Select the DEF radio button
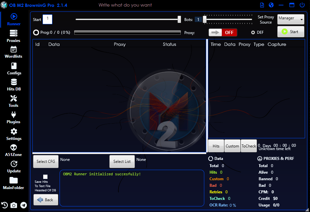This screenshot has width=310, height=212. click(x=253, y=32)
